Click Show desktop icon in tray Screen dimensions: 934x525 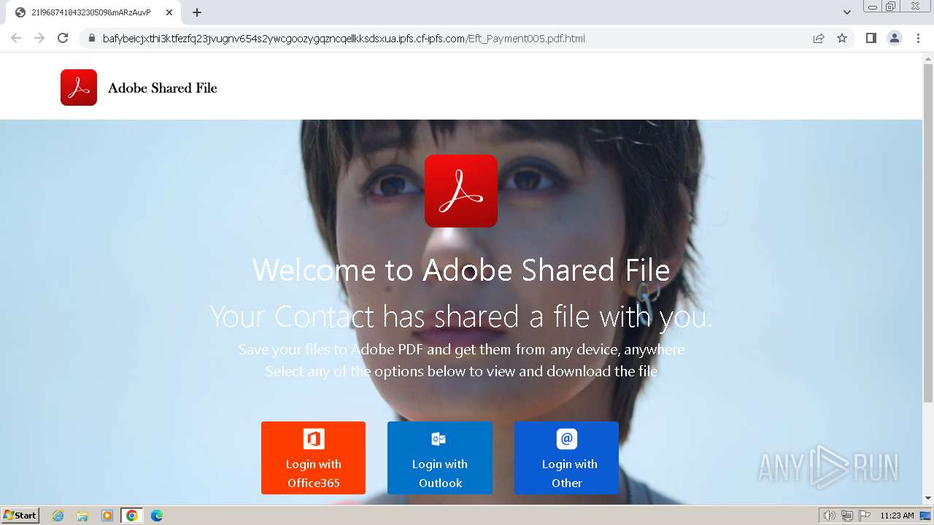(926, 516)
